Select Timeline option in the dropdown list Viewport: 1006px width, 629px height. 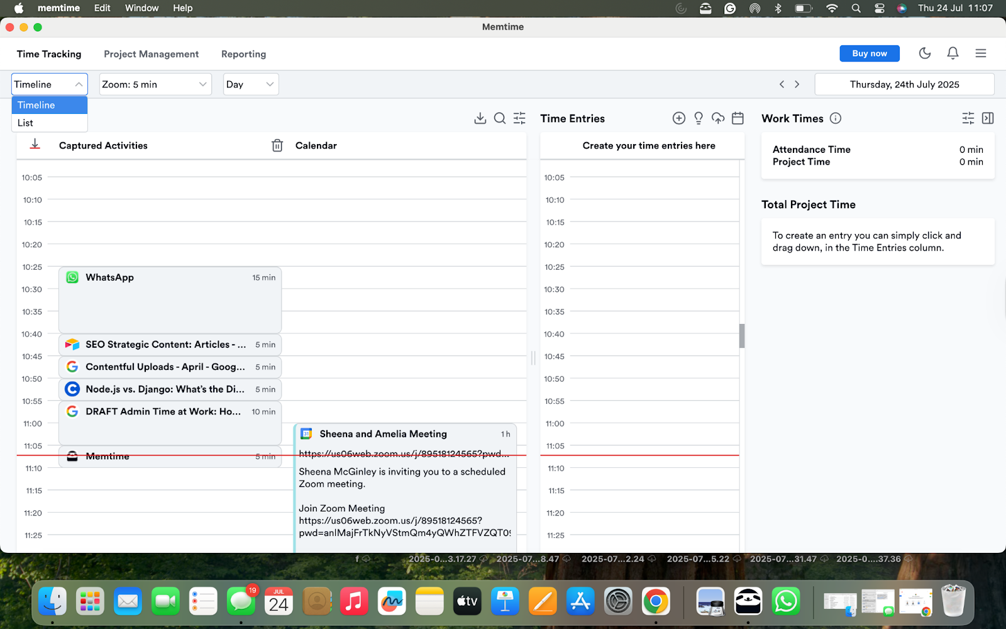tap(49, 105)
